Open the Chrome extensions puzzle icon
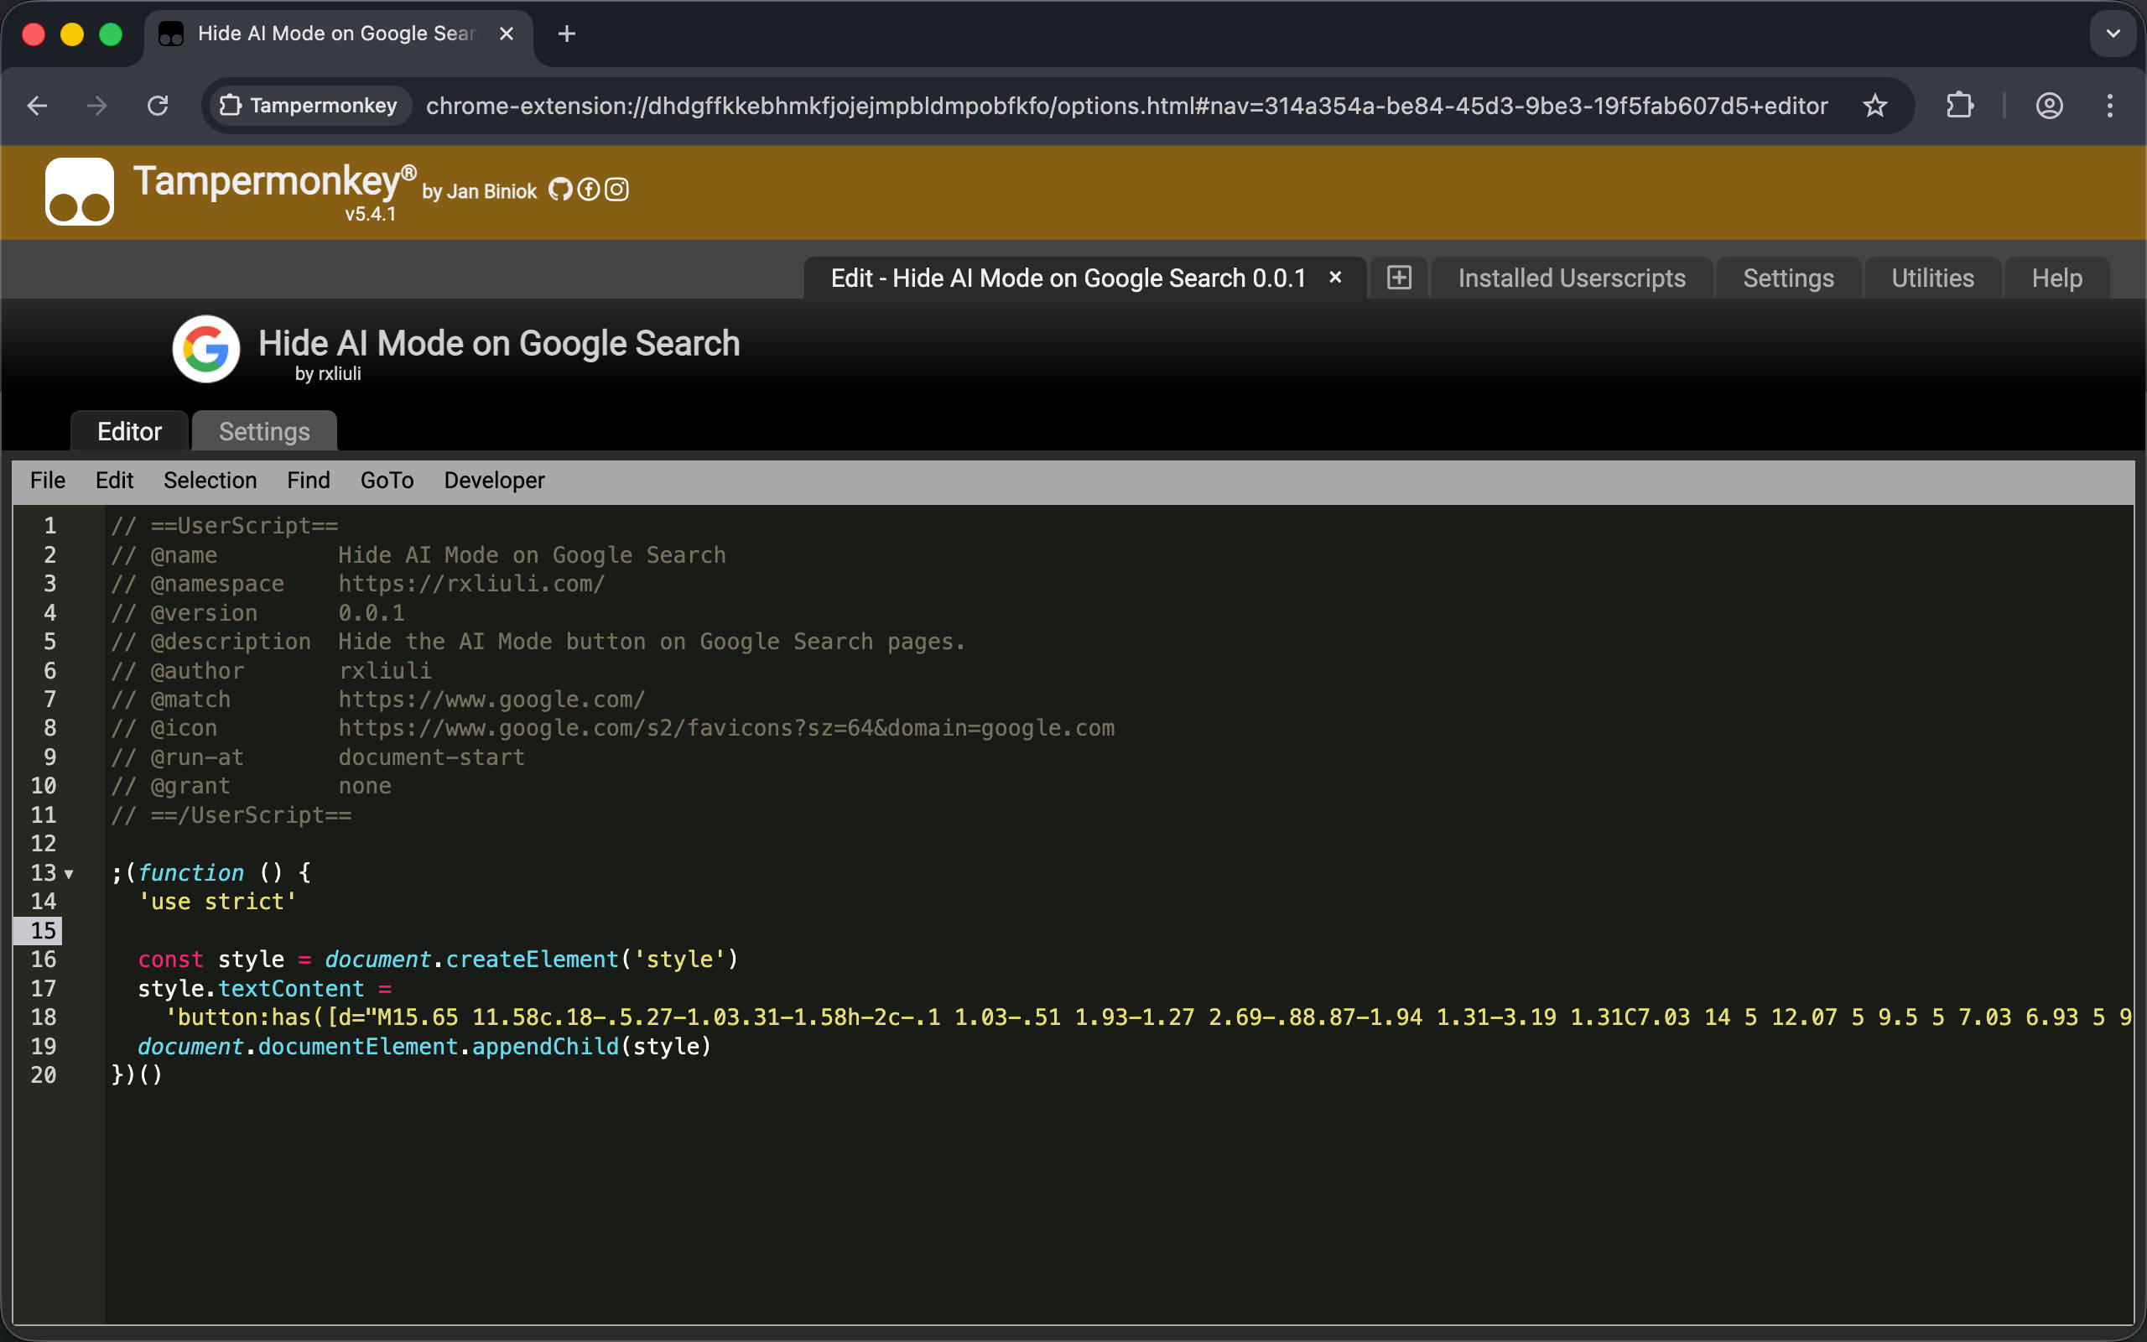This screenshot has height=1342, width=2147. coord(1959,106)
